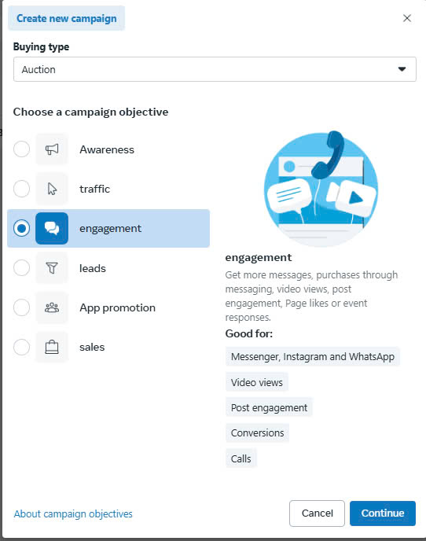
Task: Click the App promotion objective label
Action: (x=117, y=307)
